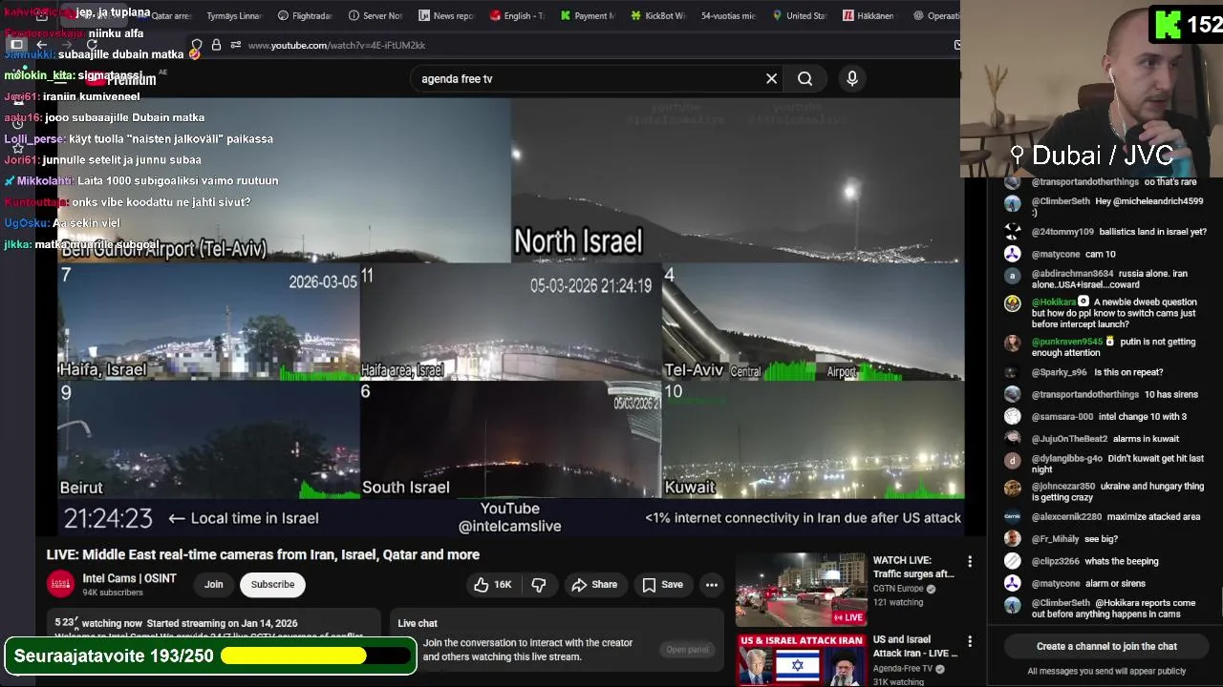Viewport: 1223px width, 687px height.
Task: Click the Tel-Aviv Central camera 4 feed
Action: (813, 323)
